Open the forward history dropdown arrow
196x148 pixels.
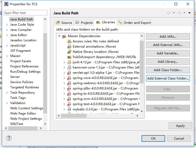click(184, 13)
